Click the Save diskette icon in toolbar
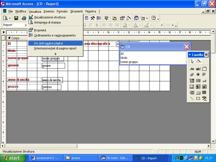 point(16,18)
